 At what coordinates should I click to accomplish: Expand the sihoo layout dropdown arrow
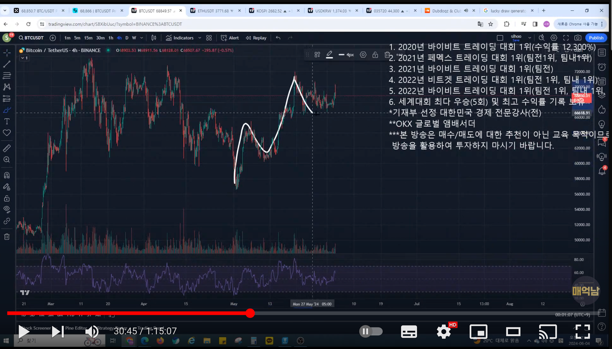click(529, 38)
